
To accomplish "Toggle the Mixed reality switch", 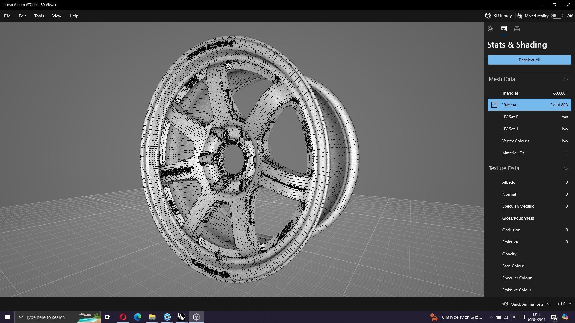I will click(x=556, y=16).
